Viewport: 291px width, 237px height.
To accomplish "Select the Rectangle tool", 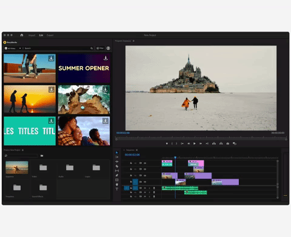I will click(117, 180).
